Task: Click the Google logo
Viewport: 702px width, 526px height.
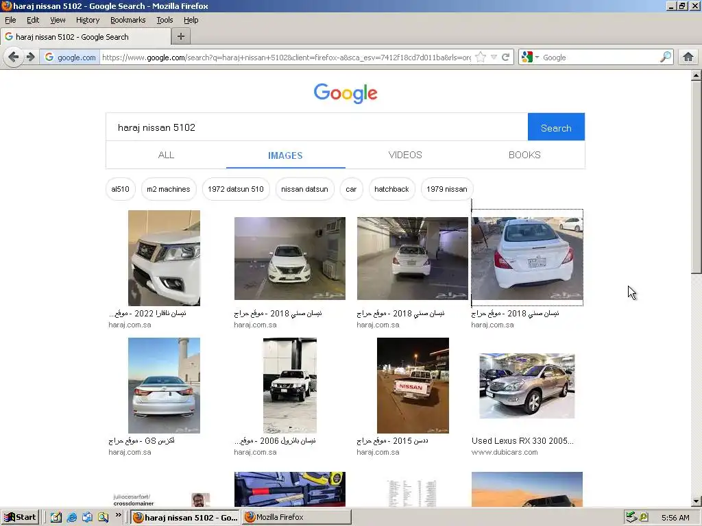Action: click(346, 93)
